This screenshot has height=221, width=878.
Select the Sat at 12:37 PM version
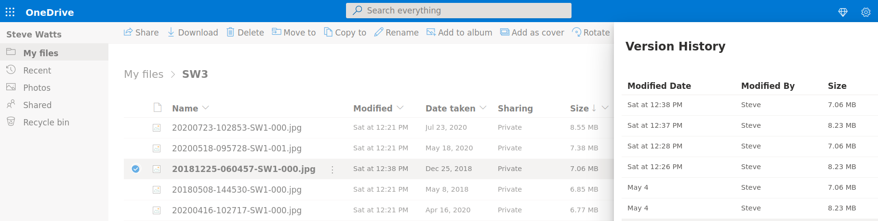click(654, 125)
